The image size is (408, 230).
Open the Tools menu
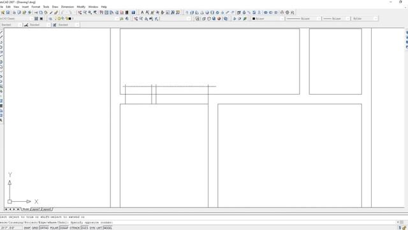(46, 7)
